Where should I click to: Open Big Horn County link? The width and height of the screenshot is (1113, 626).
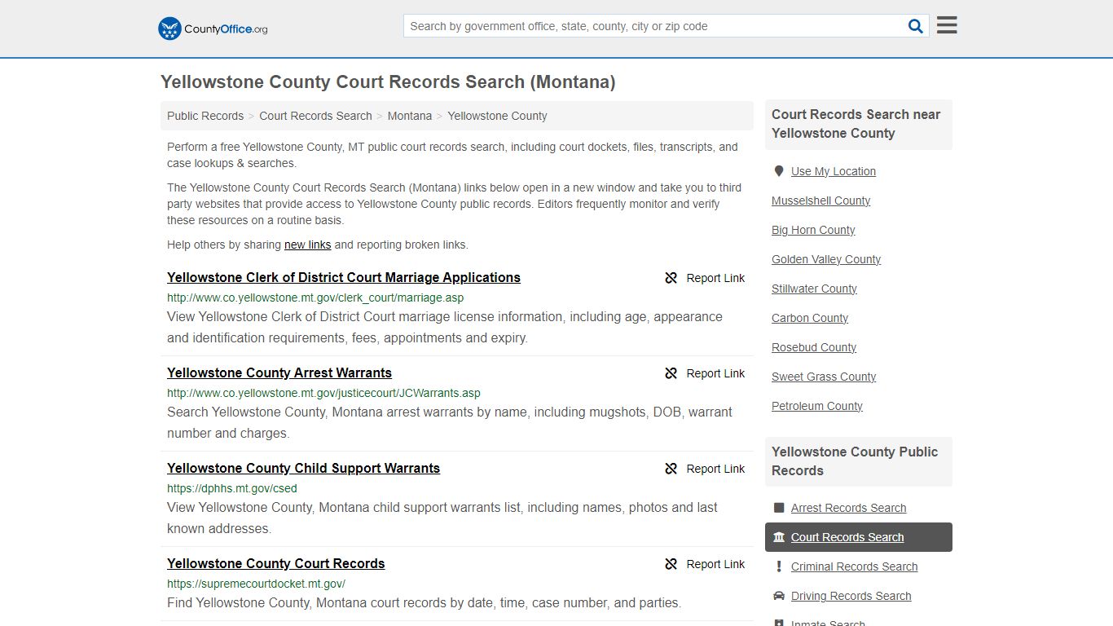(x=813, y=230)
